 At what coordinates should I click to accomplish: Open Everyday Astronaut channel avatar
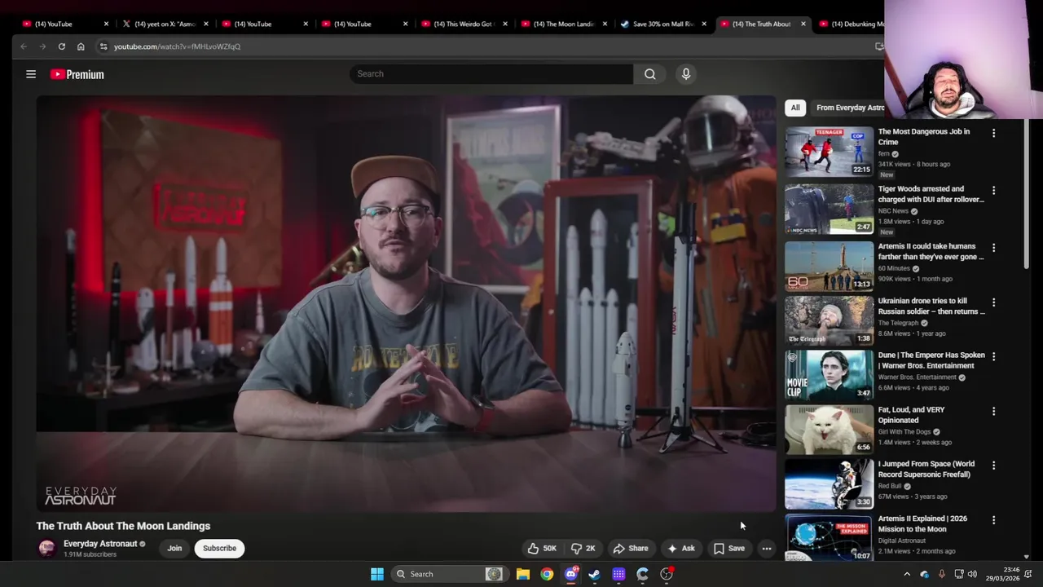[47, 549]
